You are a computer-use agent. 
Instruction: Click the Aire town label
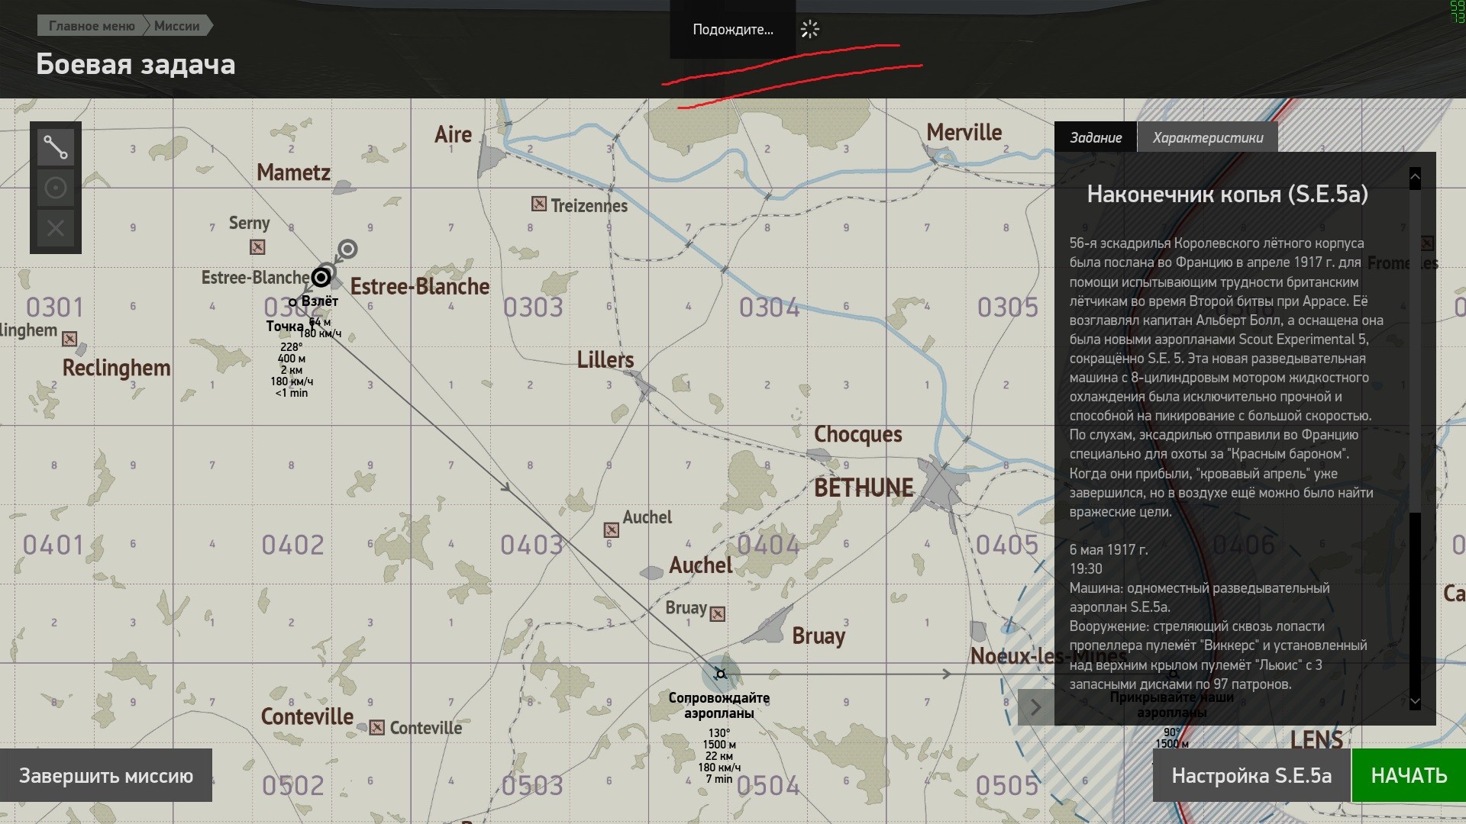pyautogui.click(x=454, y=134)
